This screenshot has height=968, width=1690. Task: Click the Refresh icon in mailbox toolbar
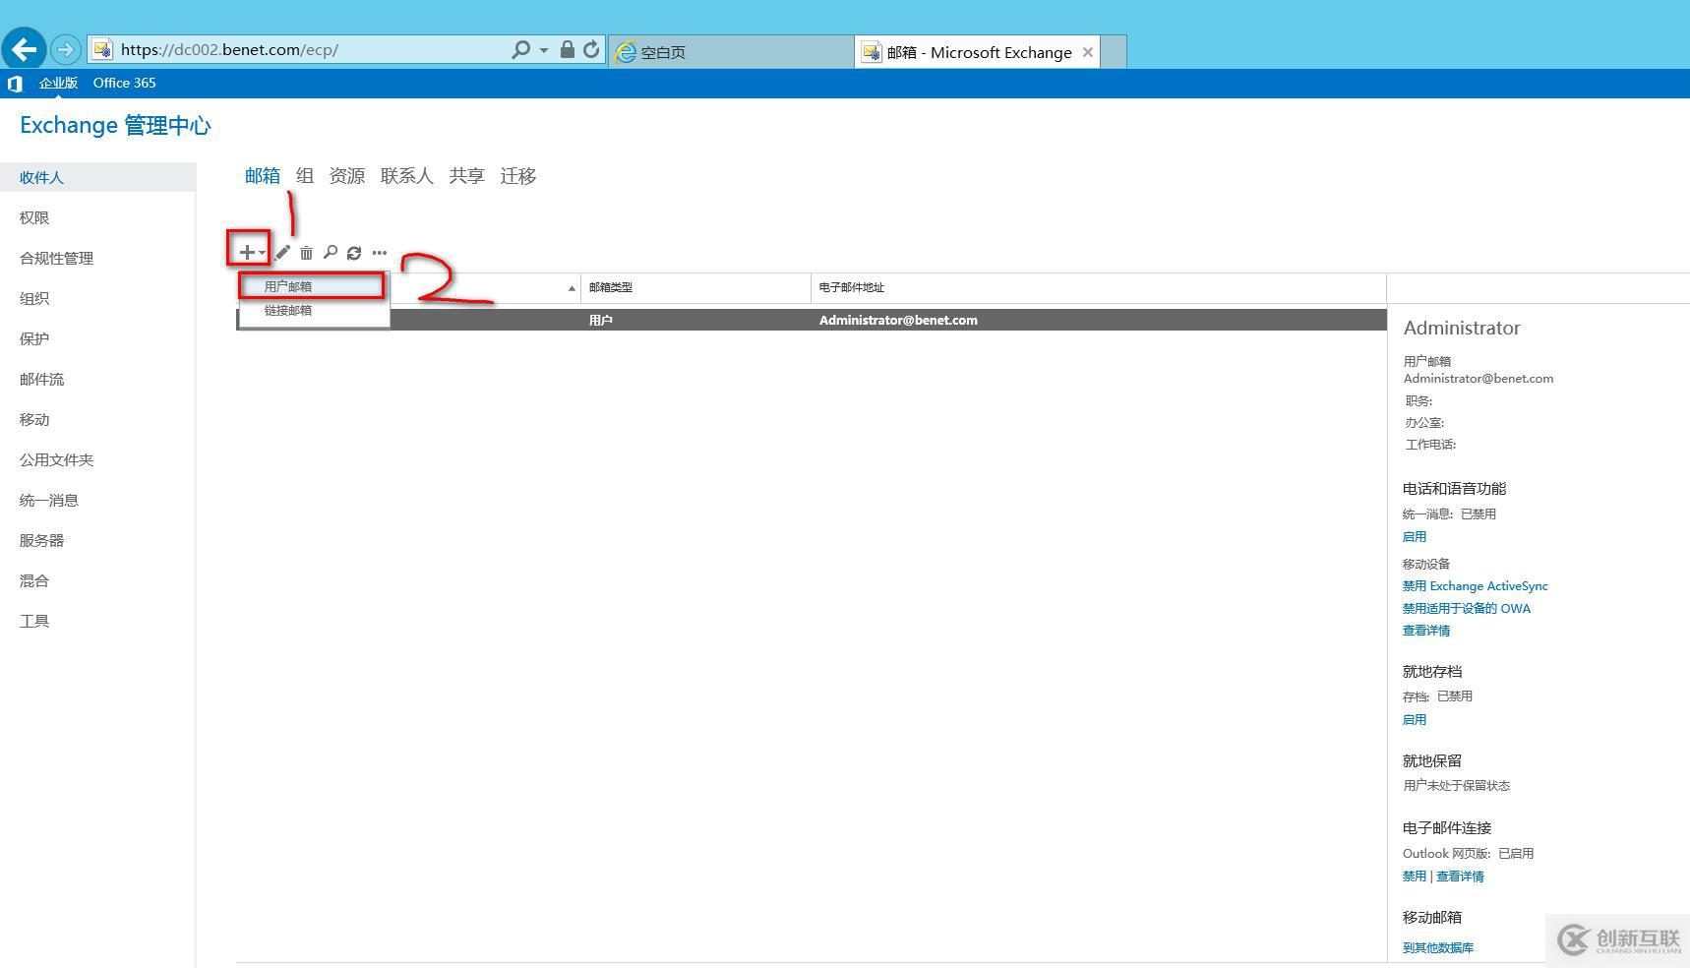[x=354, y=253]
